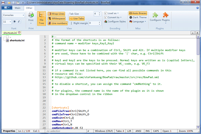
Task: Open the application file menu button
Action: (x=7, y=8)
